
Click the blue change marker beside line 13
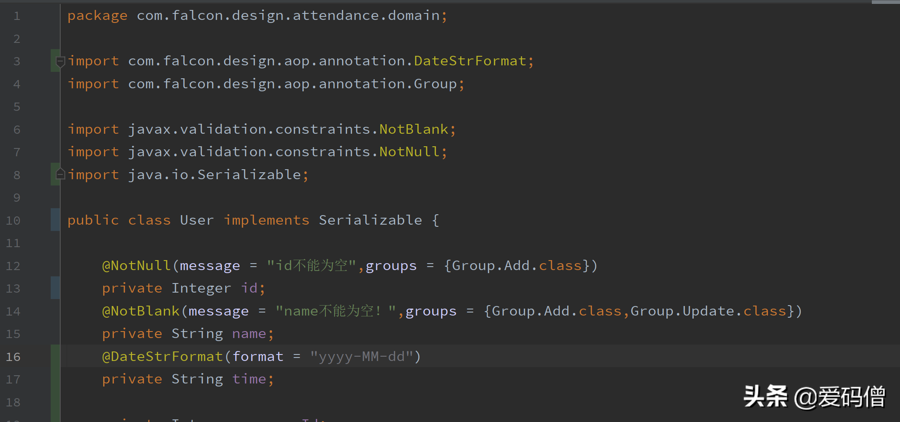point(55,288)
